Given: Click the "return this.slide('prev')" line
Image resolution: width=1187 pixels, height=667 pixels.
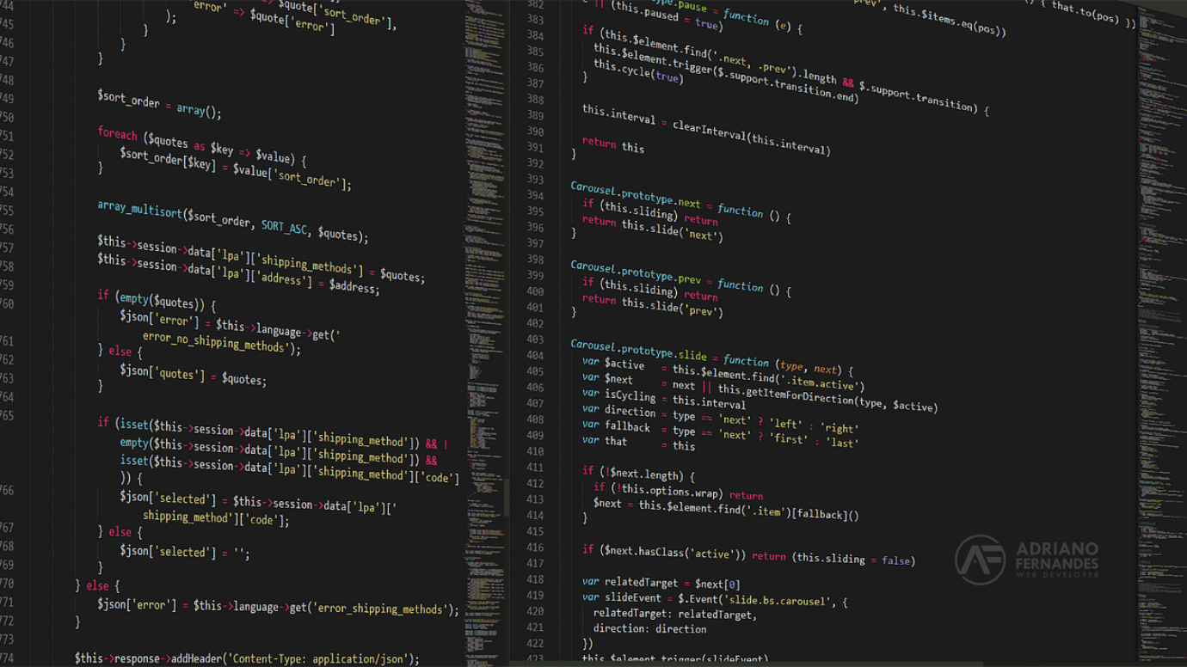Looking at the screenshot, I should click(653, 305).
